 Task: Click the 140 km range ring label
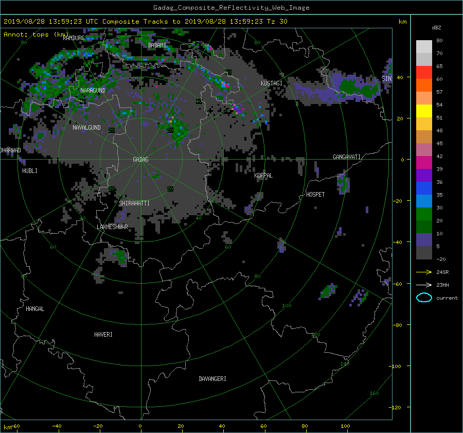345,364
